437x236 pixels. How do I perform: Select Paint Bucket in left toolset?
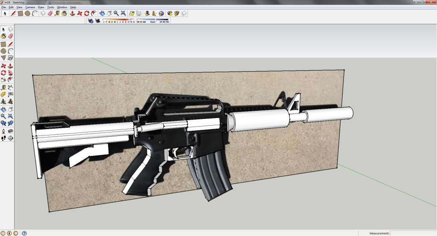pos(3,36)
